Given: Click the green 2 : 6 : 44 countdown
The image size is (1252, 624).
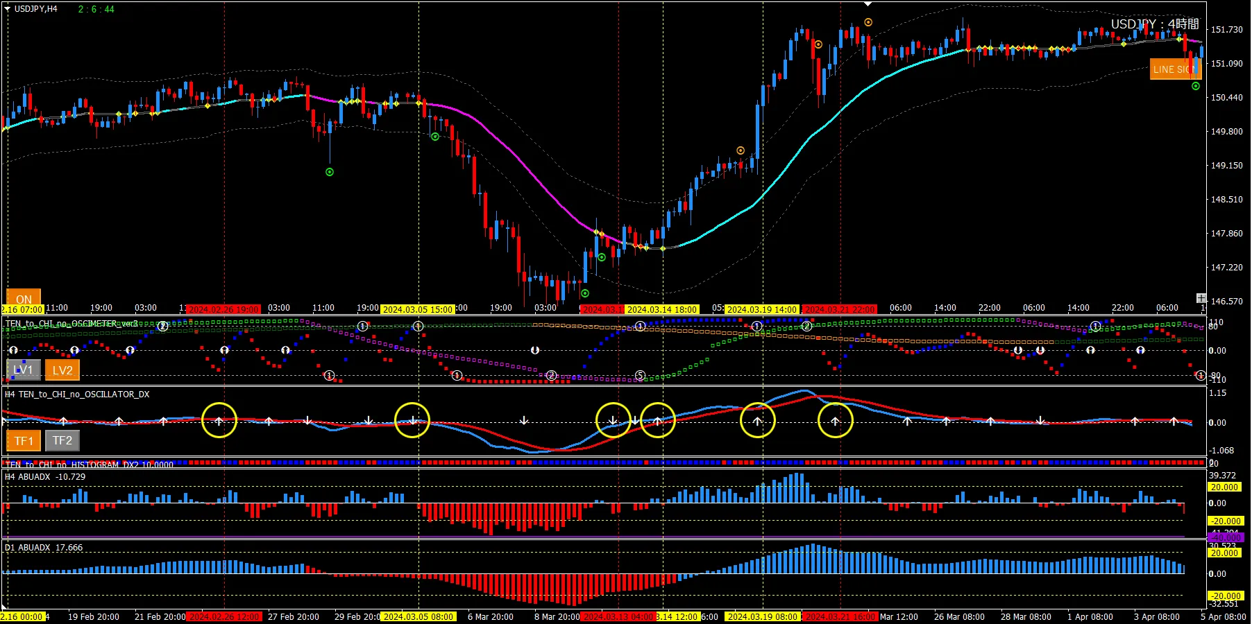Looking at the screenshot, I should [x=96, y=9].
